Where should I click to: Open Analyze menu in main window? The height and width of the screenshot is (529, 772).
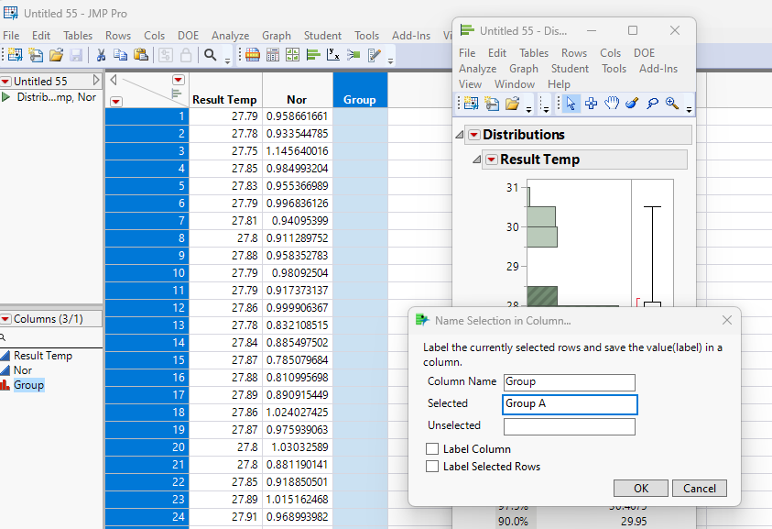230,36
